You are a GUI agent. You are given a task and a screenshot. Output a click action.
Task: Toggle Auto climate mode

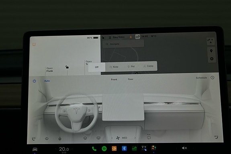pyautogui.click(x=47, y=81)
